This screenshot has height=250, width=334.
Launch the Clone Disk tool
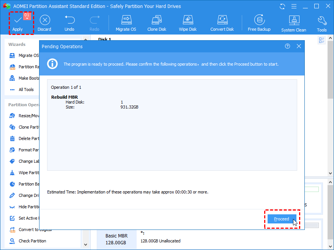tap(157, 20)
